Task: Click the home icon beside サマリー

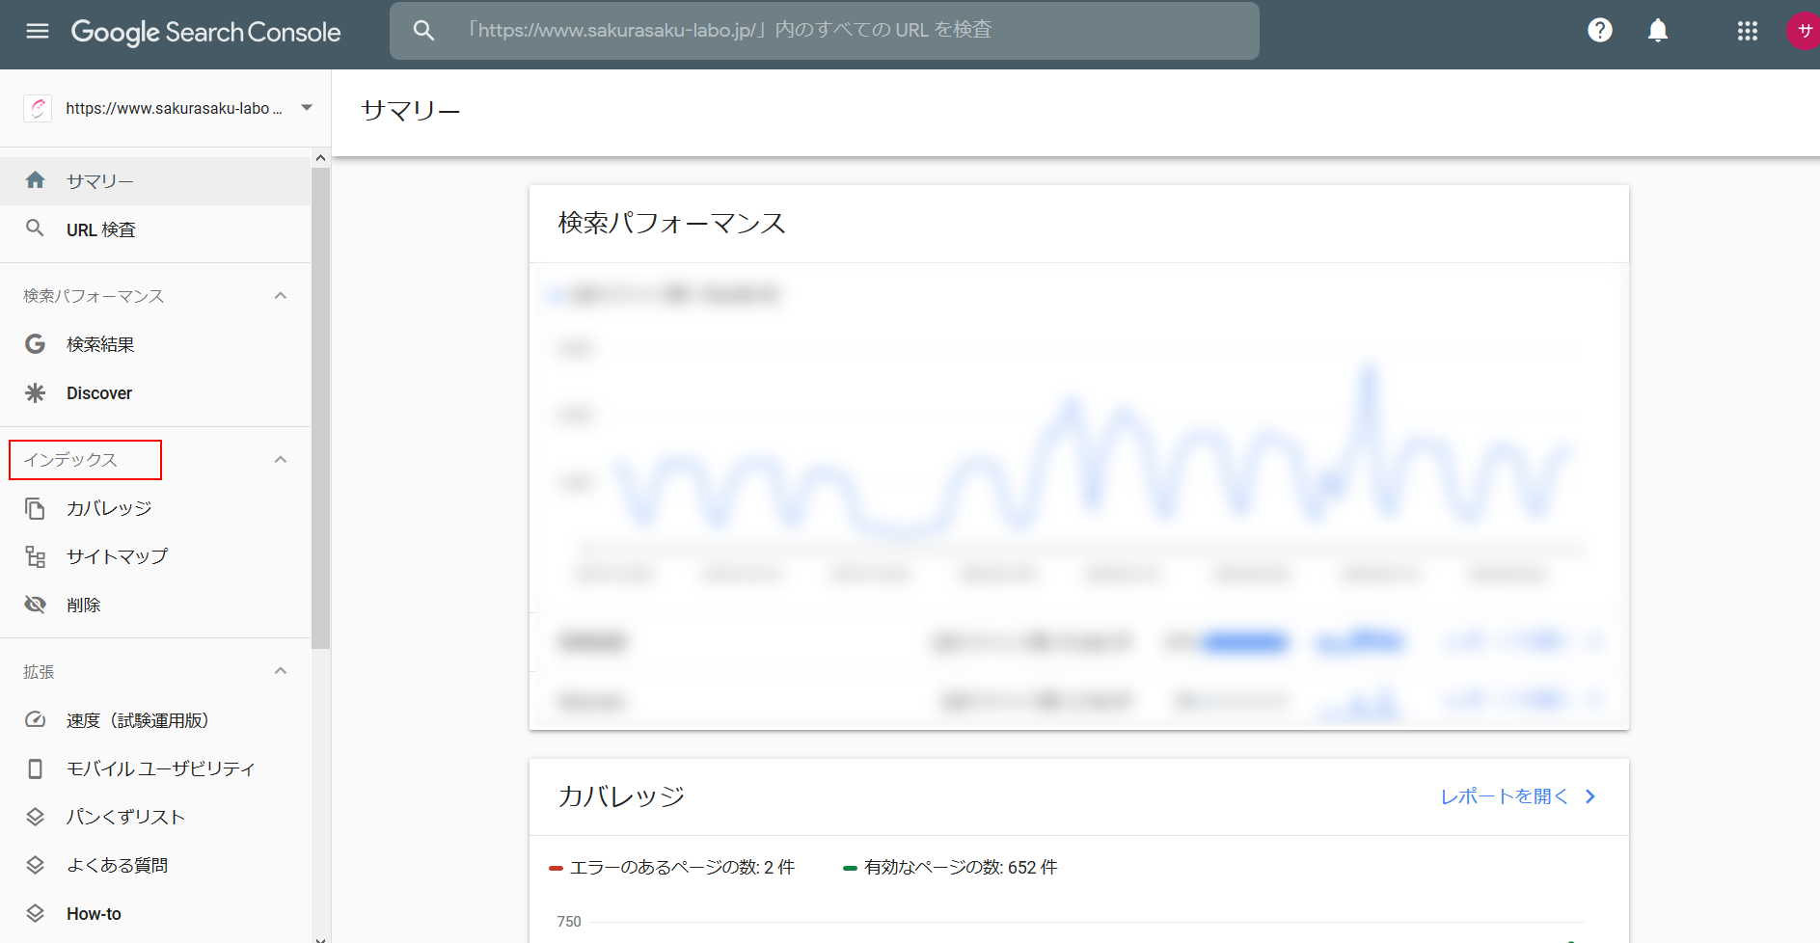Action: click(36, 180)
